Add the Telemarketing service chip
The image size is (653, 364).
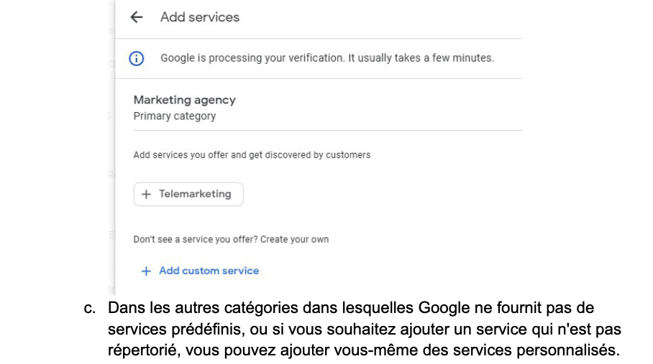point(188,195)
